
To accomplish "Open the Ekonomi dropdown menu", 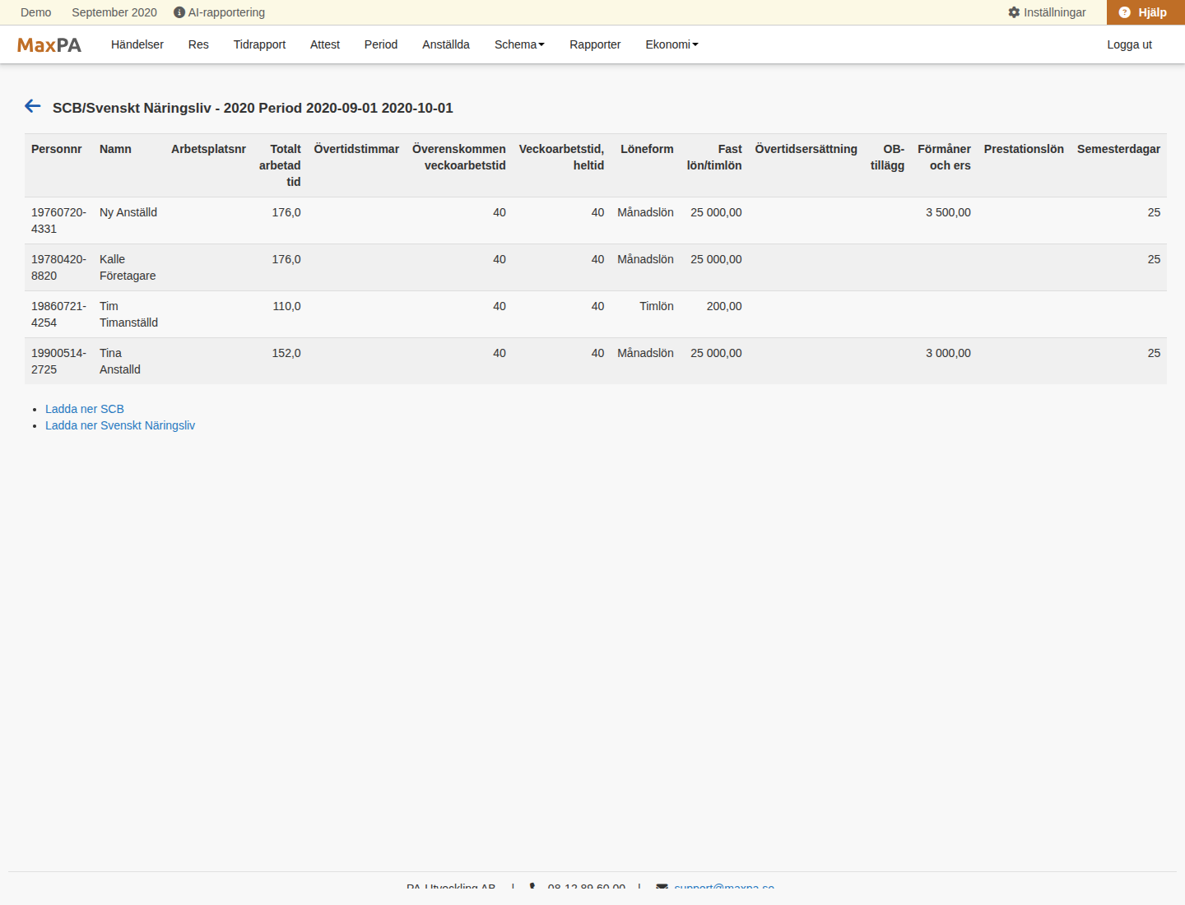I will tap(671, 44).
